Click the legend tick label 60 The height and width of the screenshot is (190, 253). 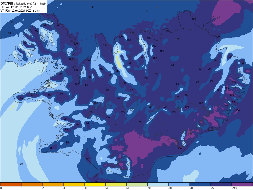pyautogui.click(x=128, y=188)
